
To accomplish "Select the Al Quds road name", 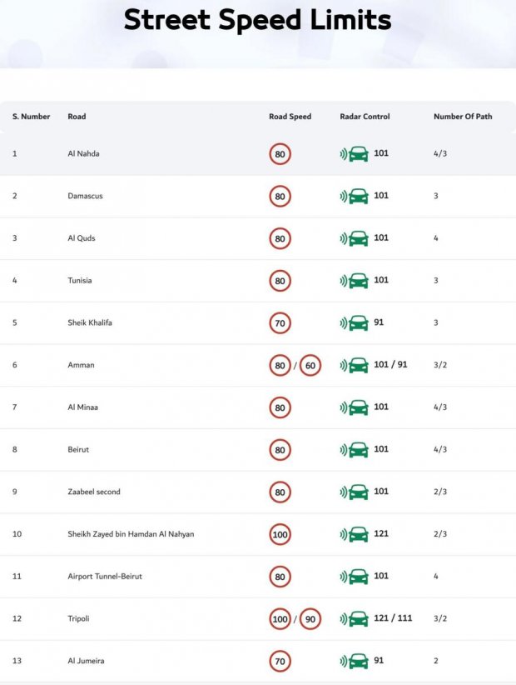I will pyautogui.click(x=82, y=238).
